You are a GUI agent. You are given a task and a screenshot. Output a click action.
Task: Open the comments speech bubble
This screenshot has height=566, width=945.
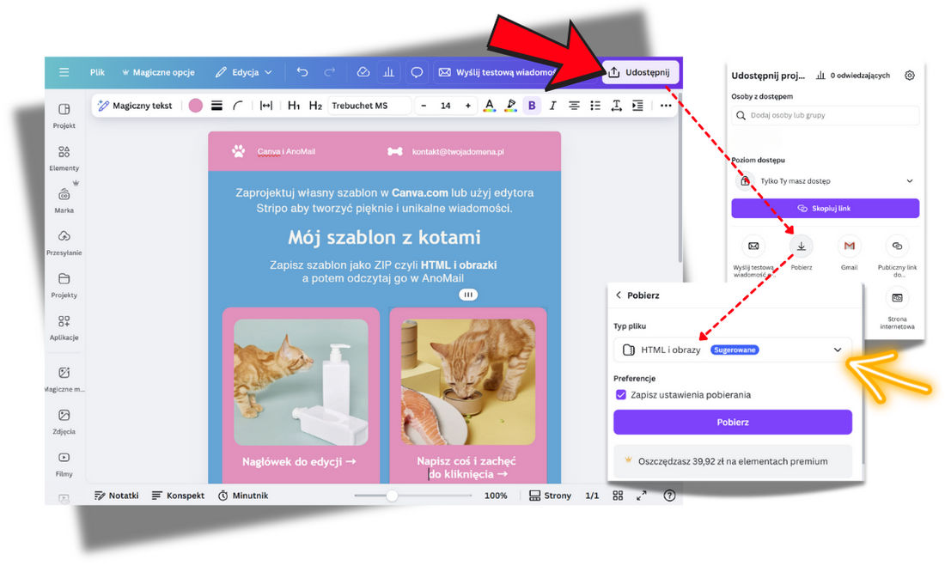[417, 72]
